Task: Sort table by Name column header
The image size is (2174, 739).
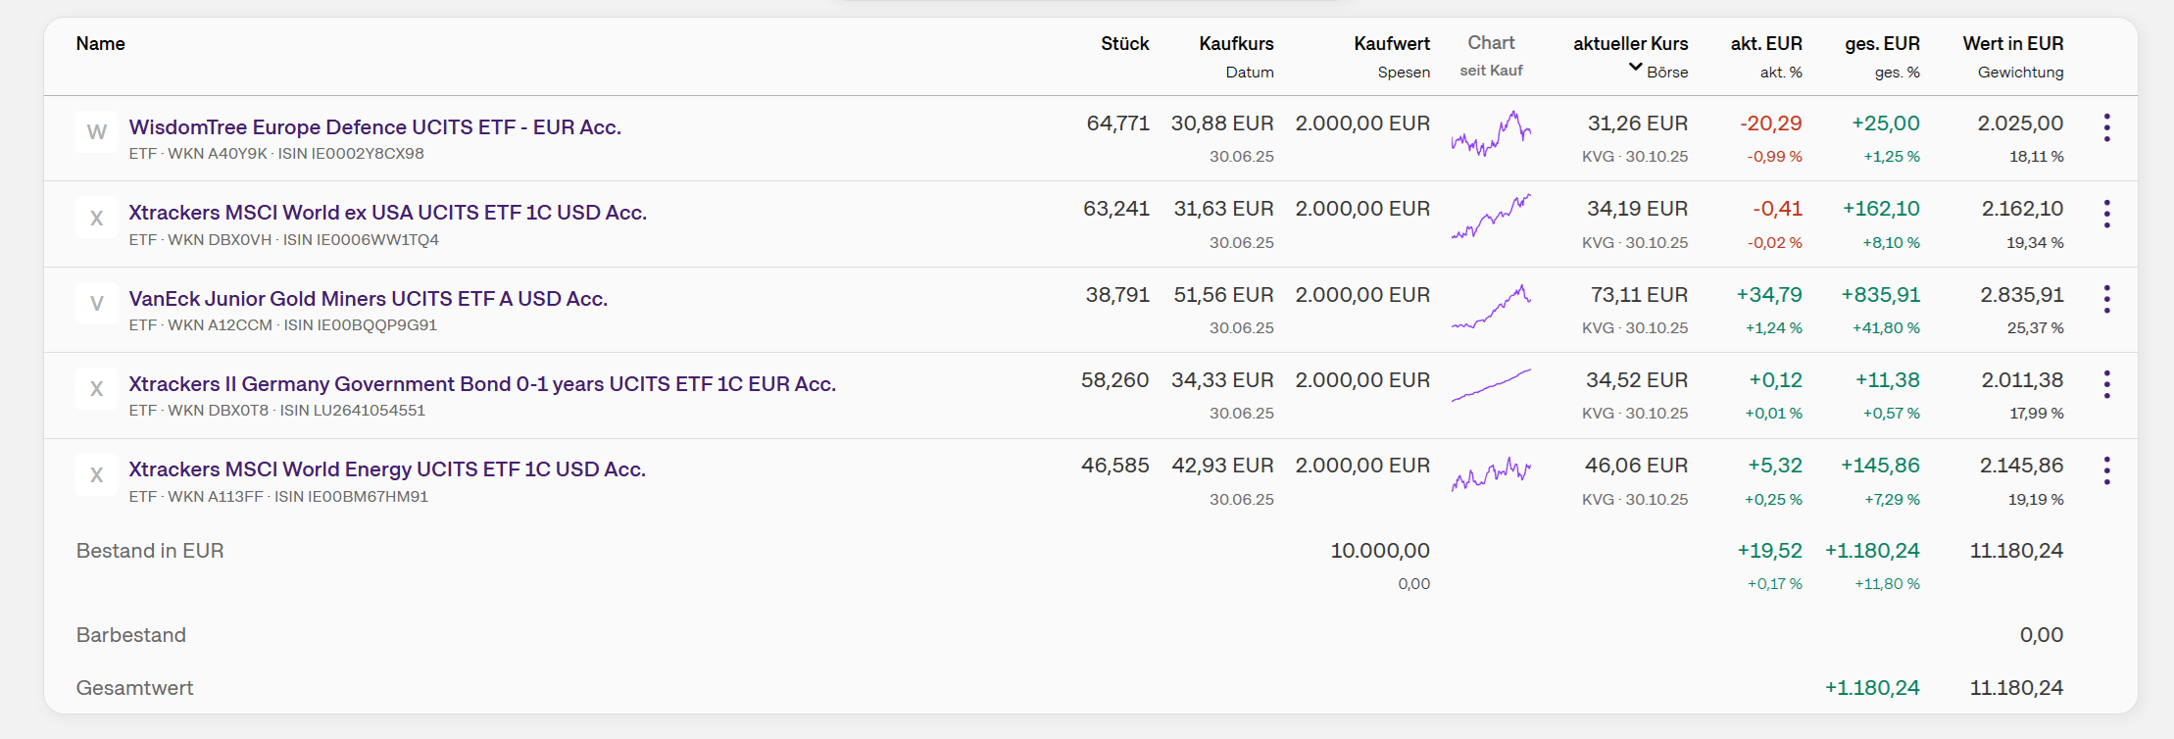Action: click(x=100, y=44)
